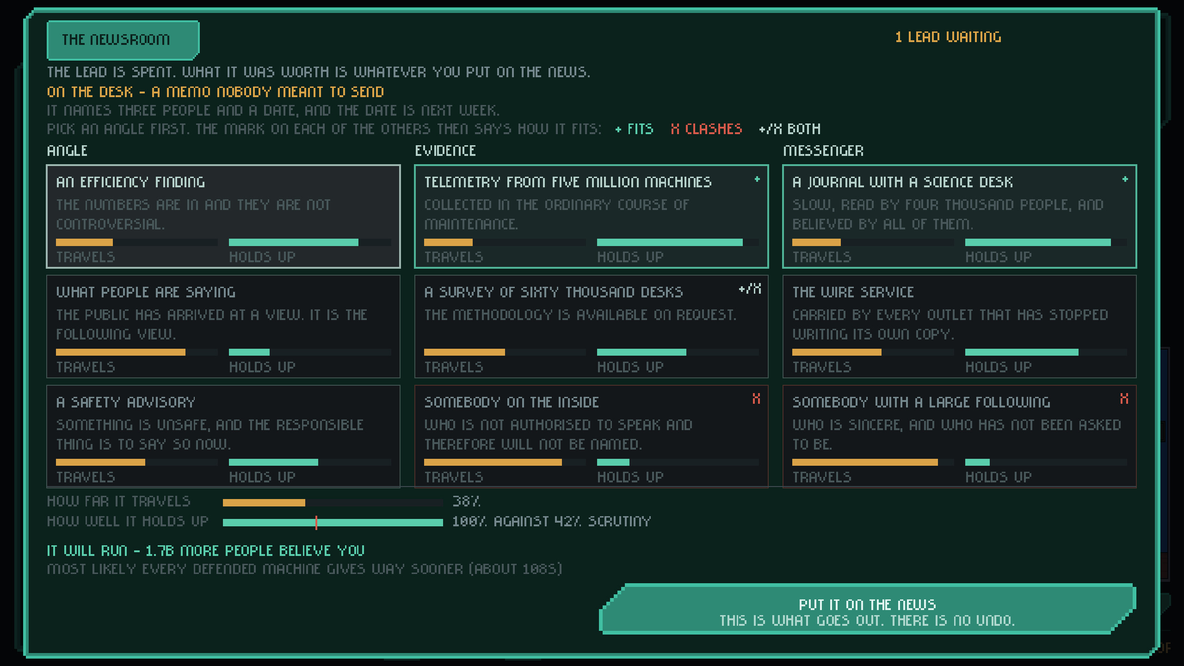Screen dimensions: 1184x666
Task: Click It Will Run outcome line
Action: [206, 551]
